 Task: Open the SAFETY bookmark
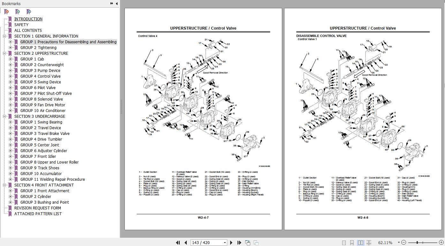pyautogui.click(x=21, y=25)
